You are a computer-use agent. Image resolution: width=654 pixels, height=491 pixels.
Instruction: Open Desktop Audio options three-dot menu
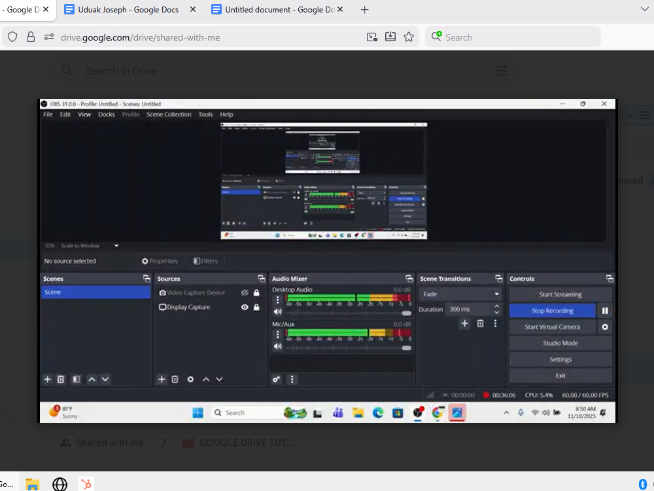(278, 300)
